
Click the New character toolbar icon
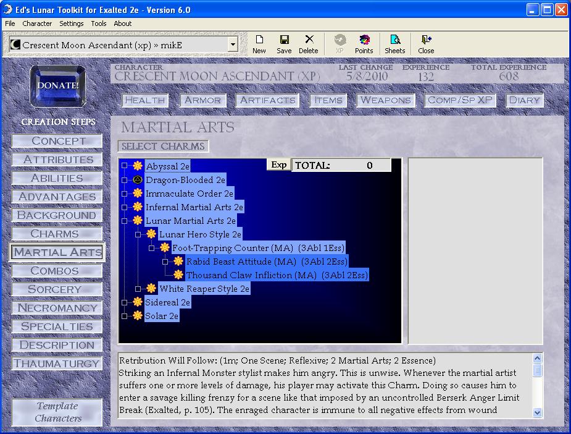click(259, 40)
